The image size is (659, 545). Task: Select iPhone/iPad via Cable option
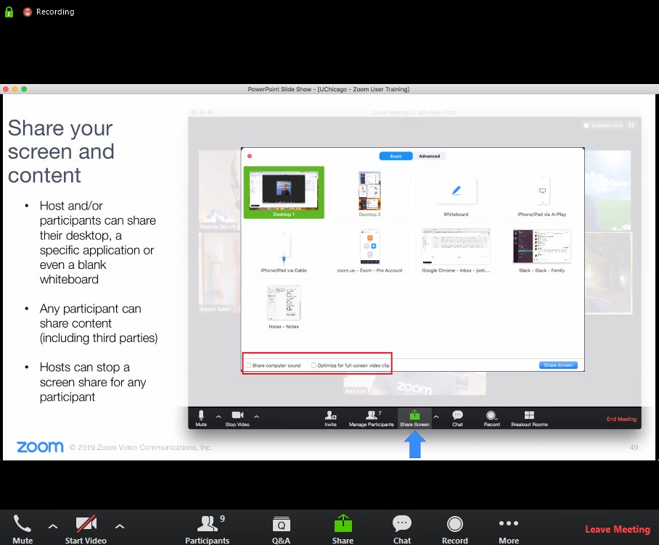(284, 250)
